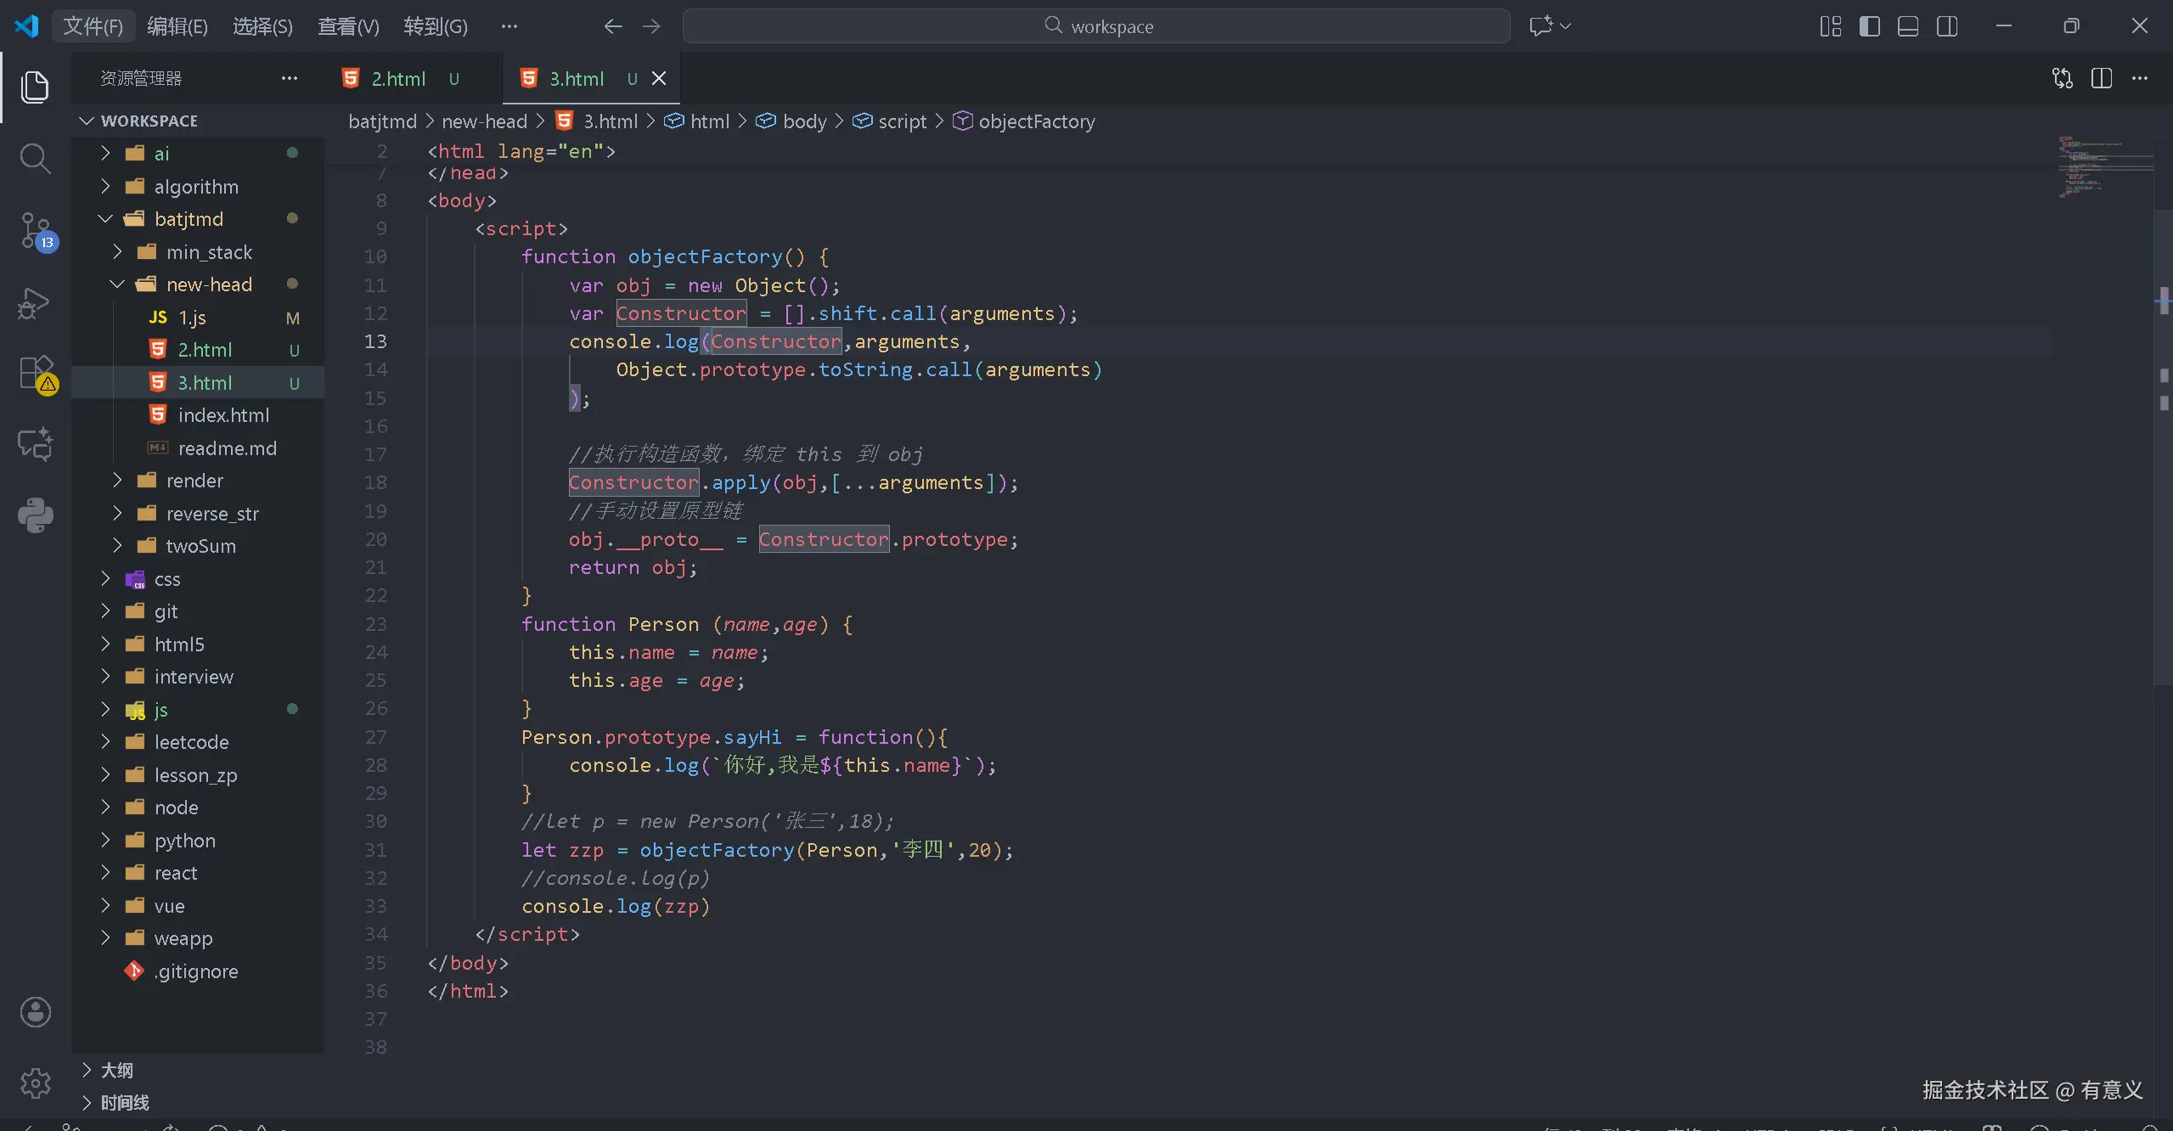Screen dimensions: 2173x1131
Task: Toggle the primary side bar visibility
Action: click(x=1870, y=26)
